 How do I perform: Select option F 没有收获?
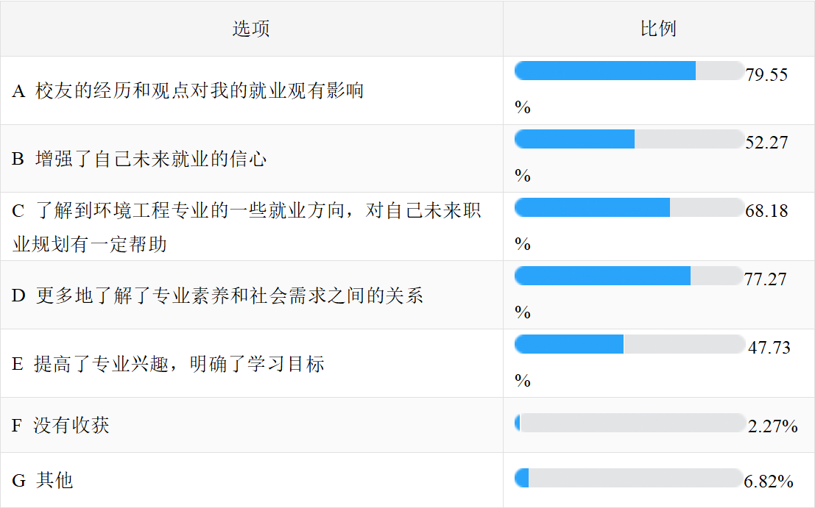click(x=61, y=425)
